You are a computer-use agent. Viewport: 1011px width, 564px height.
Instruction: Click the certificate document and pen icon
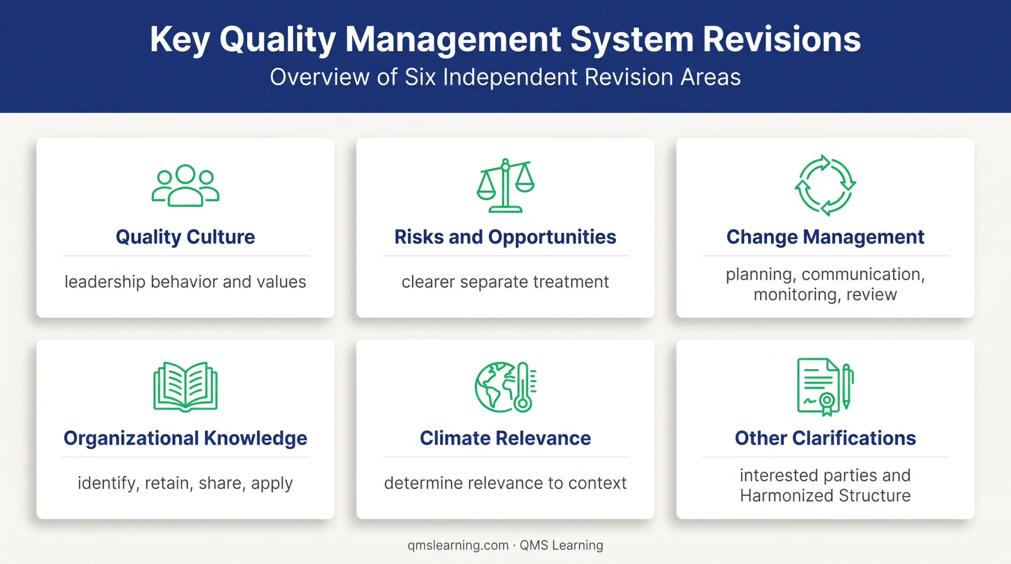[x=825, y=387]
